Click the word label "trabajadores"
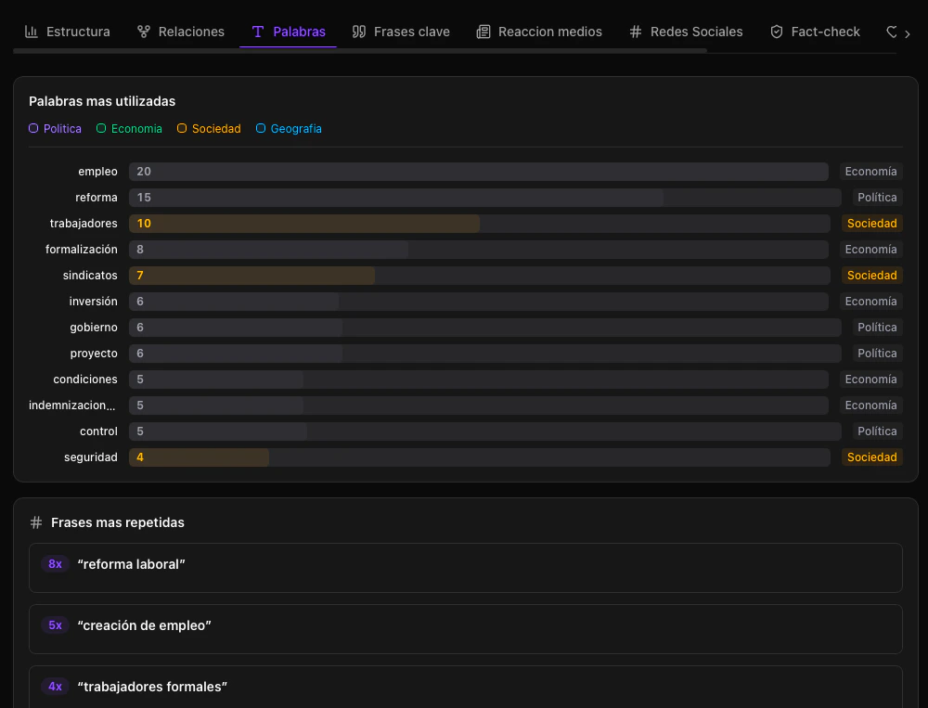The height and width of the screenshot is (708, 928). click(x=84, y=224)
